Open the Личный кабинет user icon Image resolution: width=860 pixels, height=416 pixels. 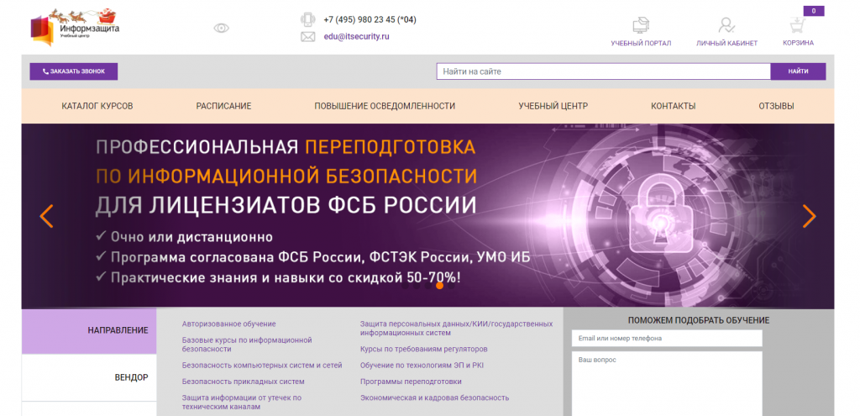(x=726, y=25)
